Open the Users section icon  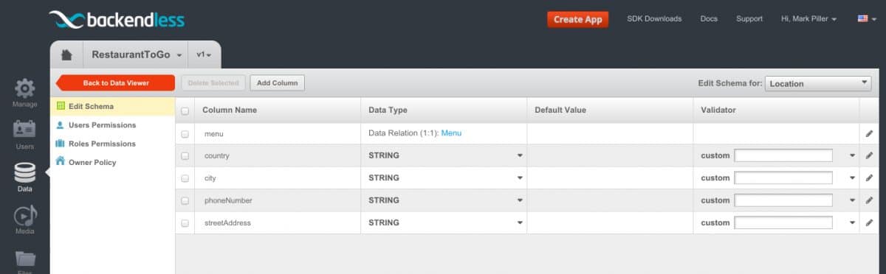pyautogui.click(x=24, y=134)
